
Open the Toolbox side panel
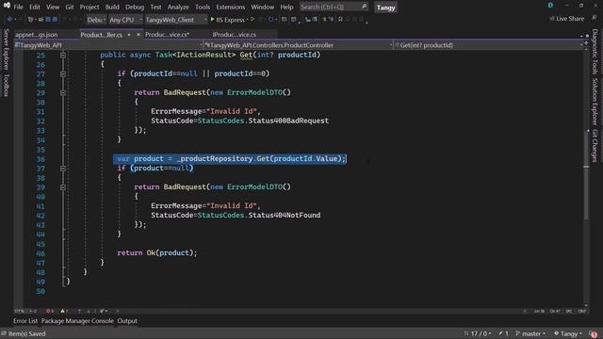pyautogui.click(x=6, y=86)
